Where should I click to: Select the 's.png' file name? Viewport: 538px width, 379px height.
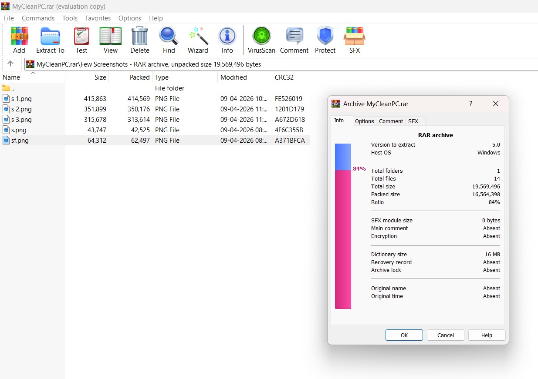(19, 130)
